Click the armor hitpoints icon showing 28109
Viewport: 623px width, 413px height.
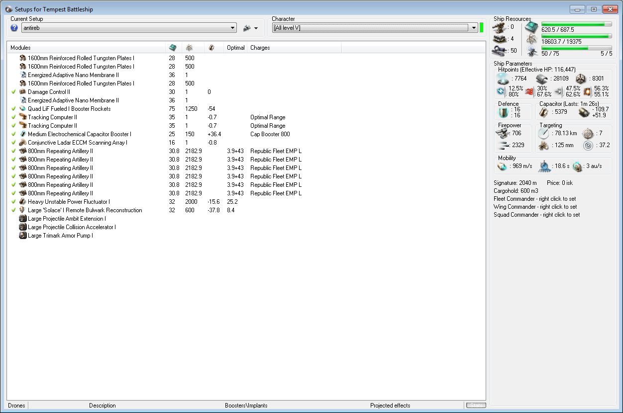click(x=542, y=79)
